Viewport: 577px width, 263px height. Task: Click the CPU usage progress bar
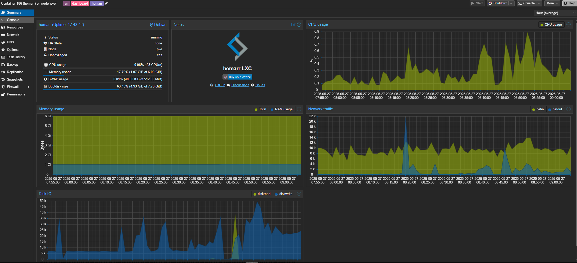pos(103,68)
